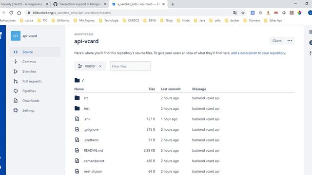The image size is (312, 175).
Task: Click the commit message in the src row
Action: 206,98
